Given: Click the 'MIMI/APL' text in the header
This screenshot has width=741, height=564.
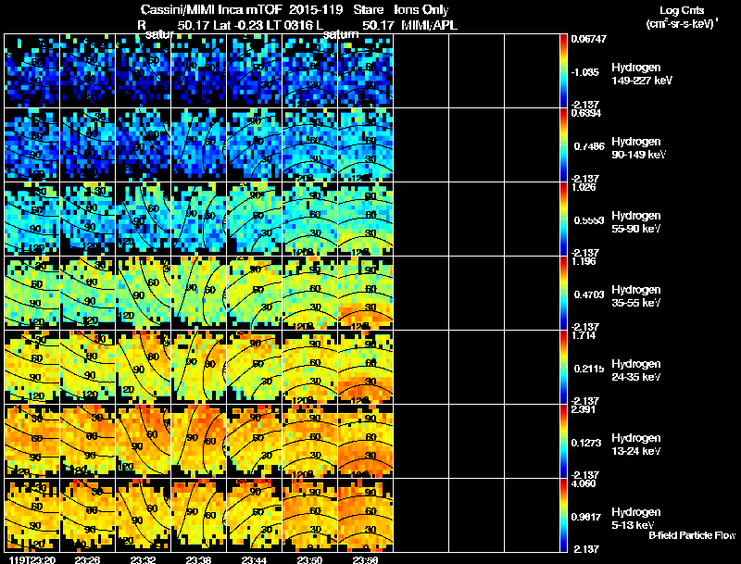Looking at the screenshot, I should 429,26.
